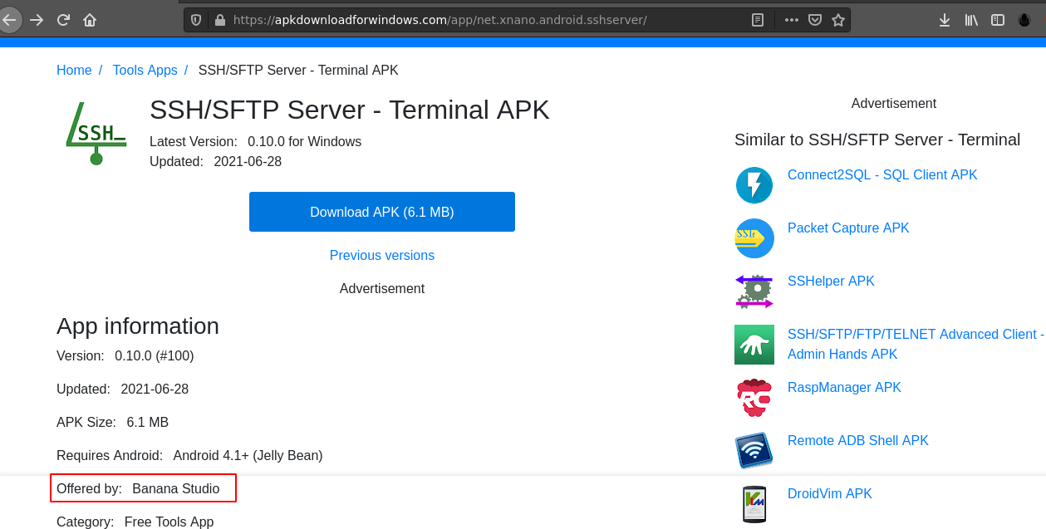Reload the current page
Screen dimensions: 1046x529
pyautogui.click(x=63, y=20)
